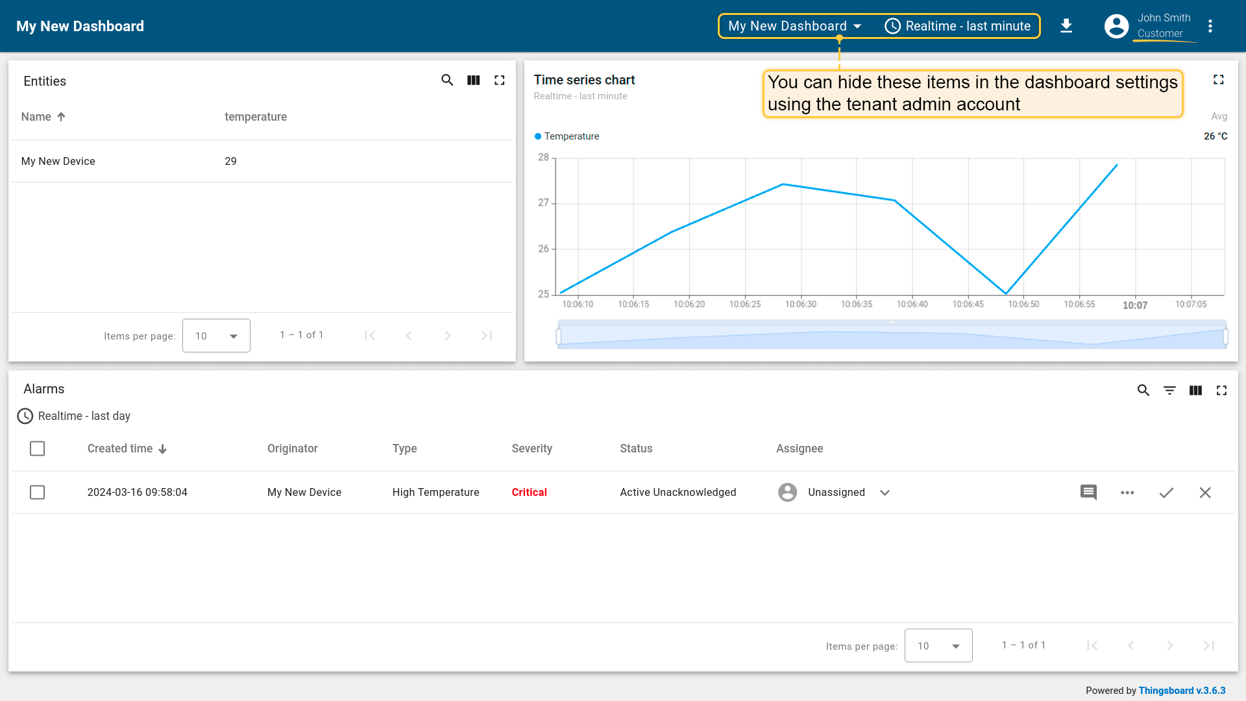Clear the alarm with X icon
The height and width of the screenshot is (701, 1246).
coord(1205,493)
